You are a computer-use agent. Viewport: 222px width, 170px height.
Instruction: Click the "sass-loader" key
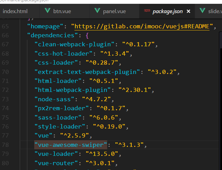pyautogui.click(x=58, y=118)
